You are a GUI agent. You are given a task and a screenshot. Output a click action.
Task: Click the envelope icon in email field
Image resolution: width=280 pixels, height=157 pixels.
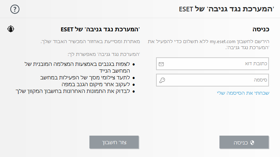click(x=161, y=64)
